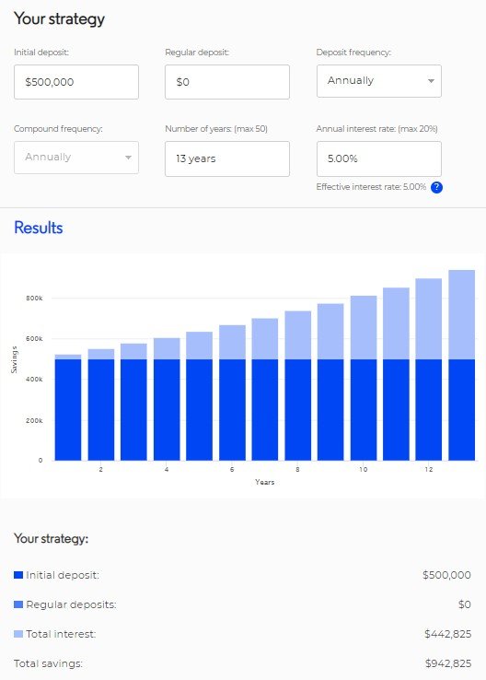Click the Regular deposit $0 field

click(x=227, y=82)
